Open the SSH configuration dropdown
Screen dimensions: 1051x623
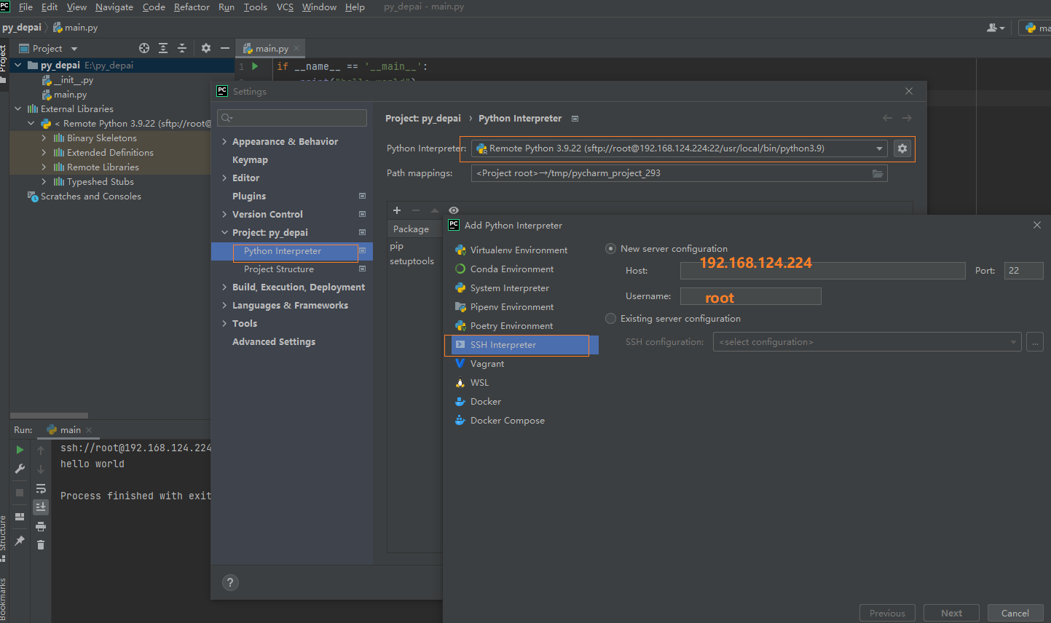point(867,342)
